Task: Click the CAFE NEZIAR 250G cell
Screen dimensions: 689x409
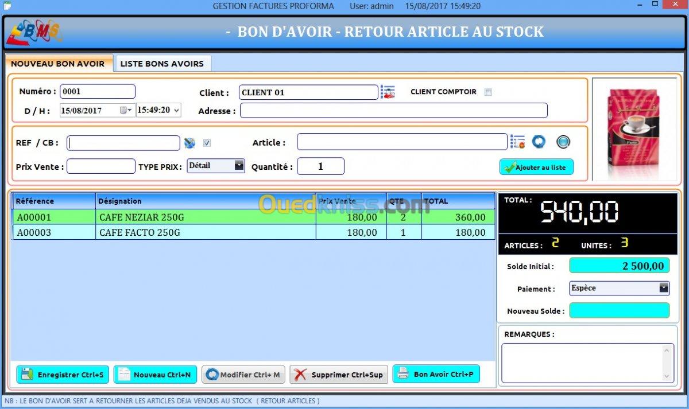Action: point(206,217)
